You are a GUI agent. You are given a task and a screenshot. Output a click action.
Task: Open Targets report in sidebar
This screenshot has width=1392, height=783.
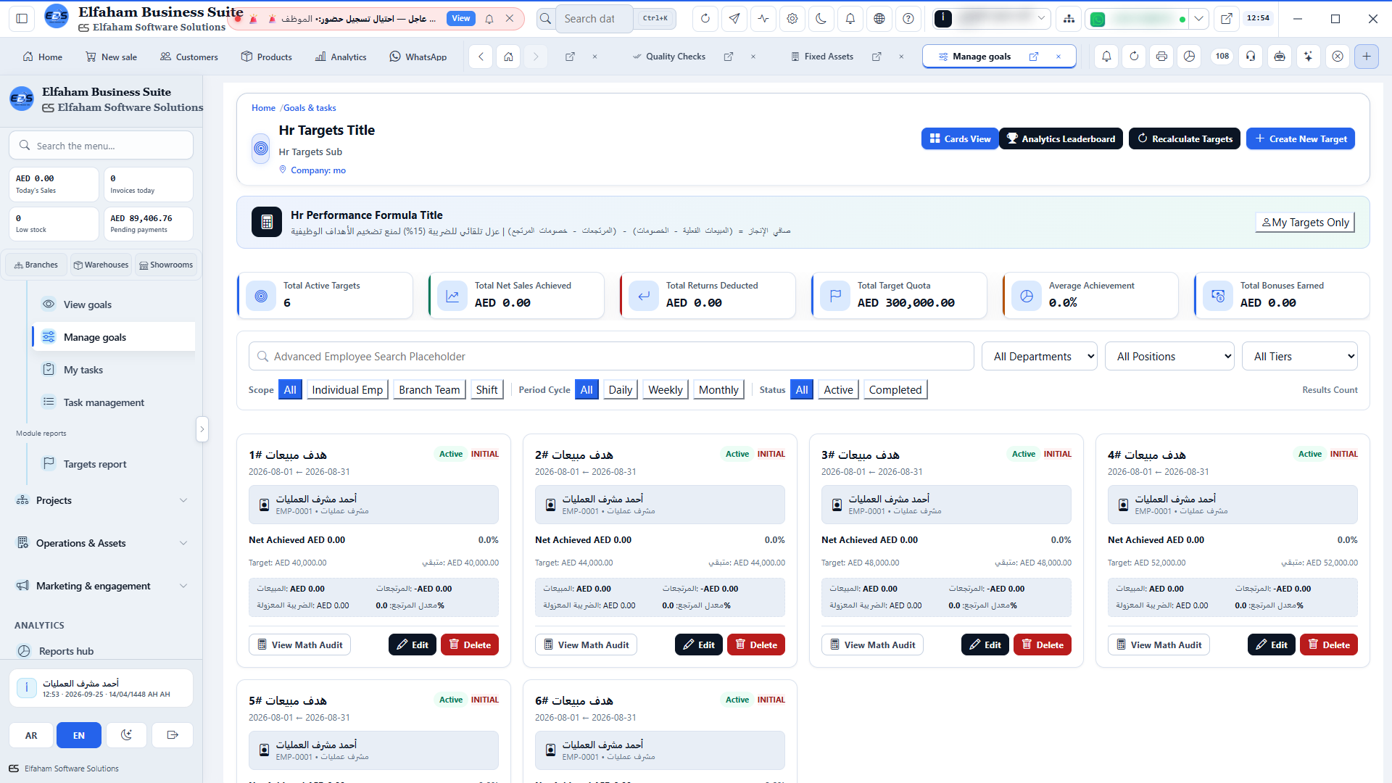coord(95,464)
